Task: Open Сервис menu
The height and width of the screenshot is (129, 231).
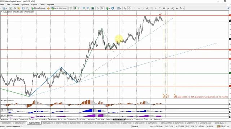Action: pos(34,5)
